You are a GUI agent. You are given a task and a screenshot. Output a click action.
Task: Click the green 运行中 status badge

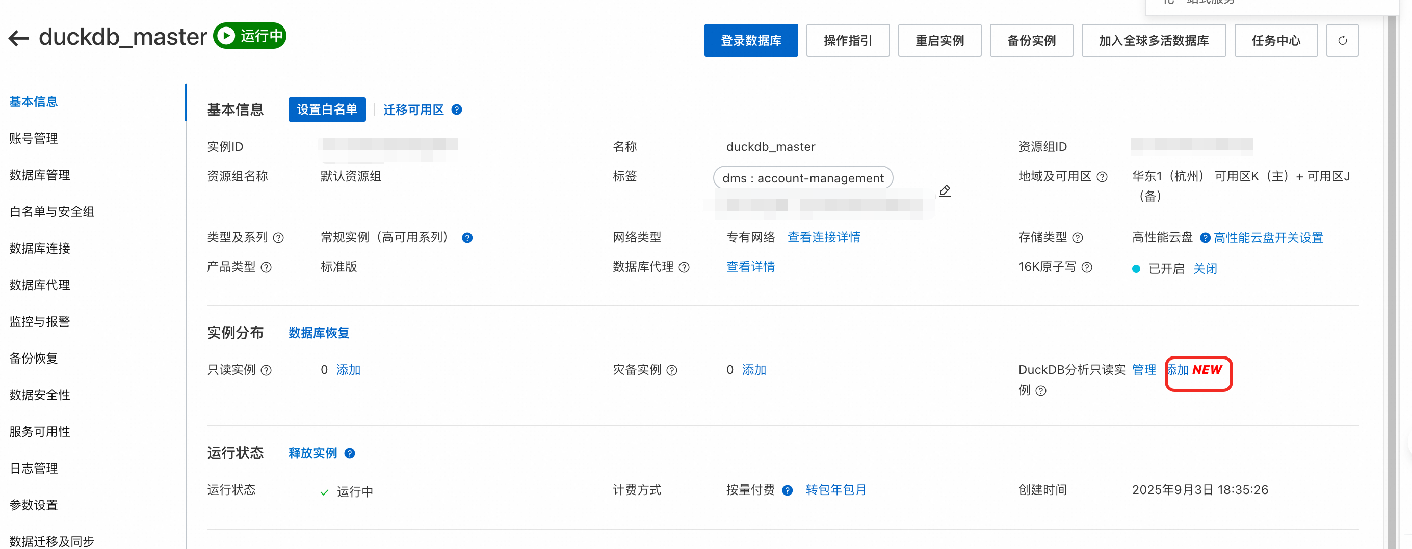(x=249, y=36)
